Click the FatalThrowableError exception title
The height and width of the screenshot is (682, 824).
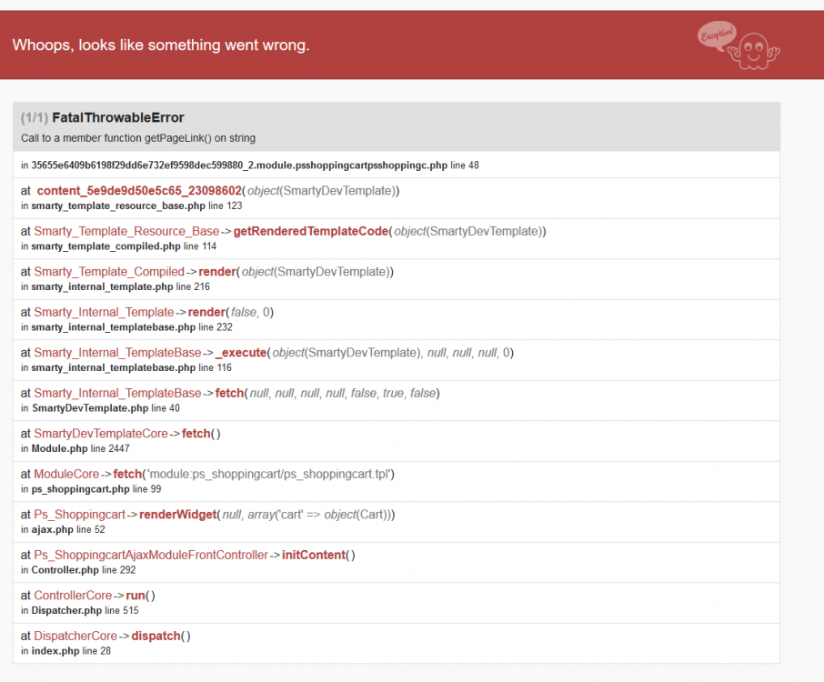click(118, 117)
